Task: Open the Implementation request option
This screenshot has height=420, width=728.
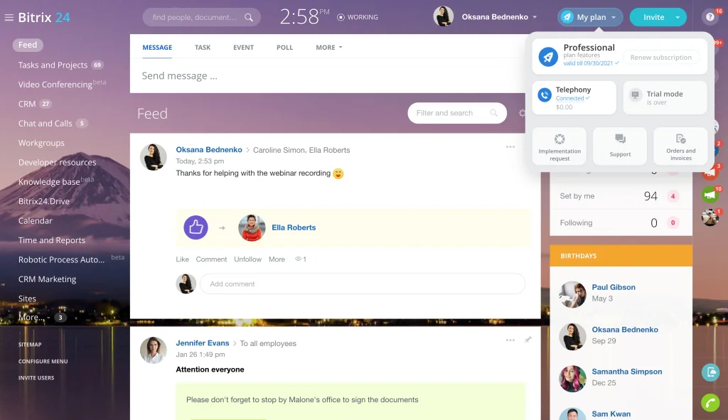Action: 559,146
